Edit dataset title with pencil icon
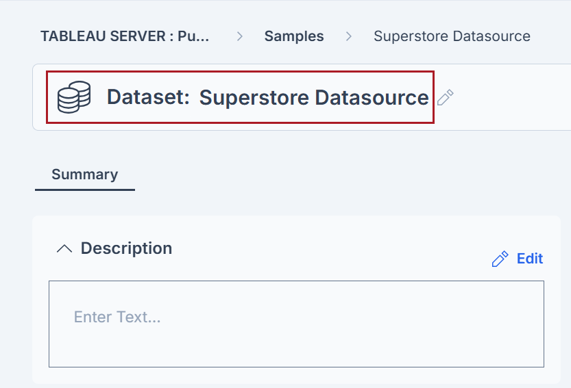 tap(445, 97)
